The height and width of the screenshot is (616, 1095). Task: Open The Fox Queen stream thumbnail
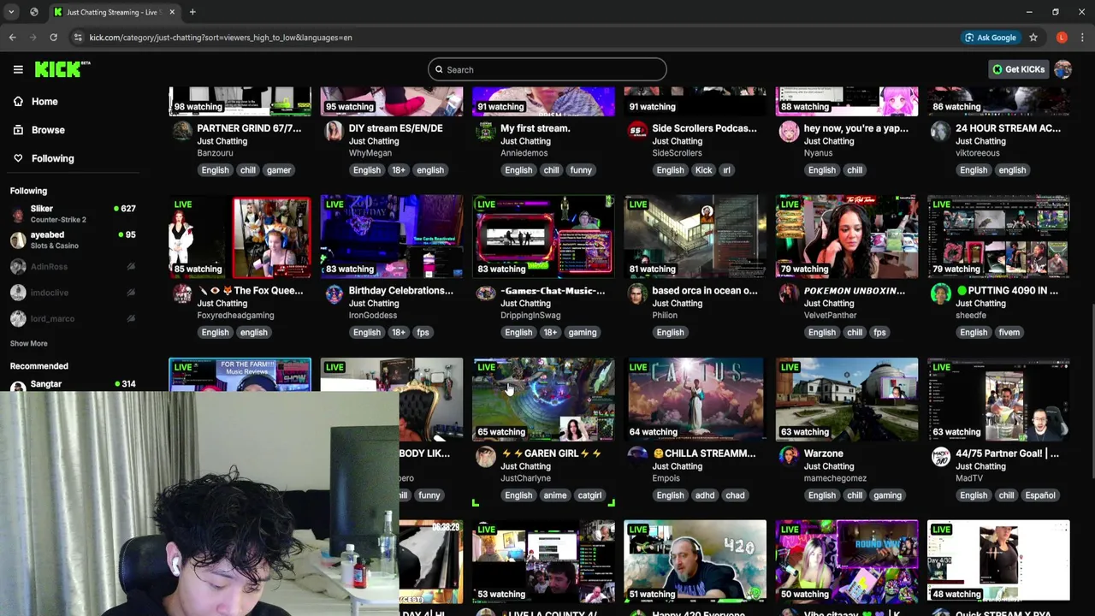[240, 236]
